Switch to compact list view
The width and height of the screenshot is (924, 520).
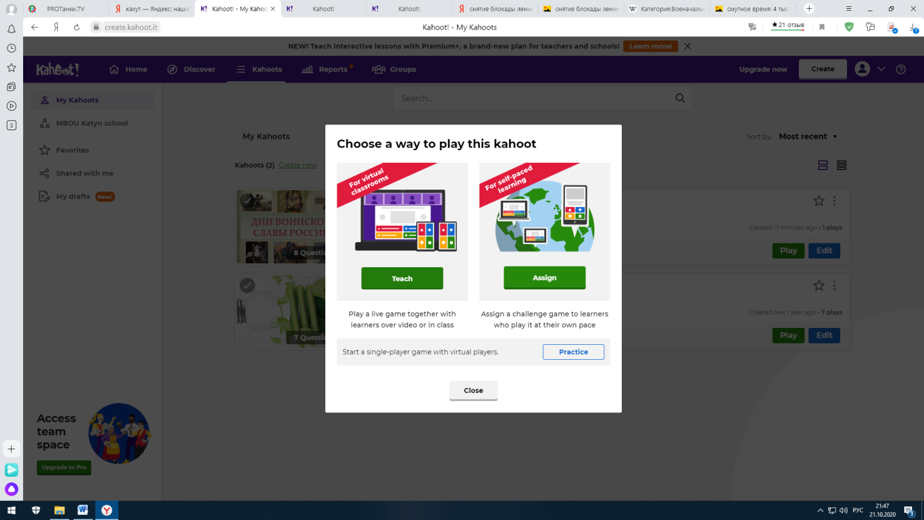click(x=841, y=165)
